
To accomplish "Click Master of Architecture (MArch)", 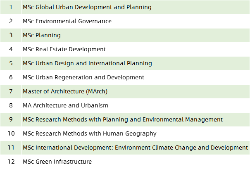I will pos(65,91).
